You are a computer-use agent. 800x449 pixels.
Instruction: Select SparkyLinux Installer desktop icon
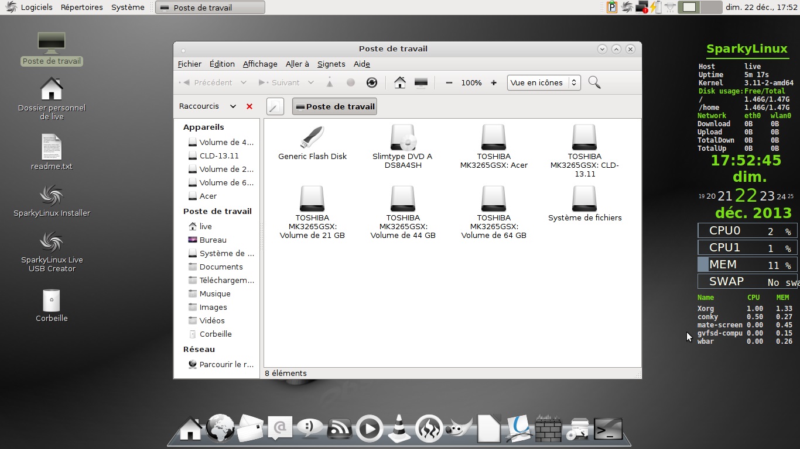click(52, 201)
